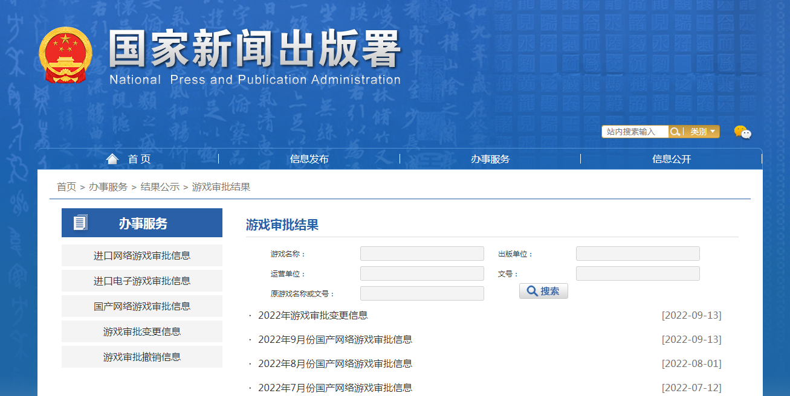790x396 pixels.
Task: Open the 信息公开 navigation menu
Action: coord(672,159)
